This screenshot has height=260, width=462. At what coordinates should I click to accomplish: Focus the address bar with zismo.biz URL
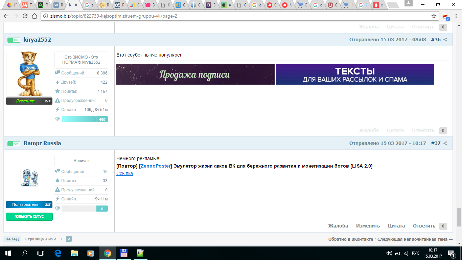coord(237,16)
